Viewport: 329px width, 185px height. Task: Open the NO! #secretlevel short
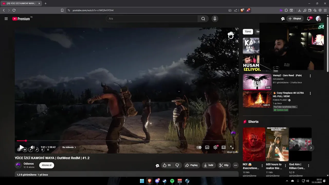[254, 144]
